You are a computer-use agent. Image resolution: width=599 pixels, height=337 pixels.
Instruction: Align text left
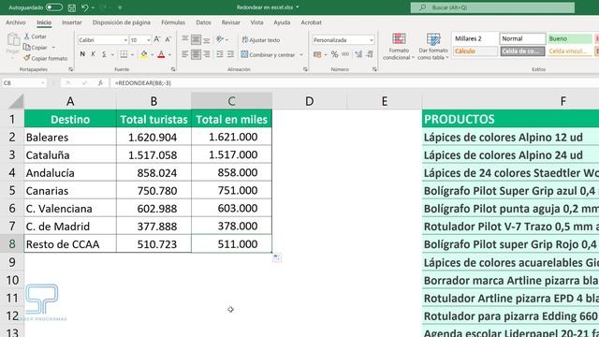click(x=185, y=54)
